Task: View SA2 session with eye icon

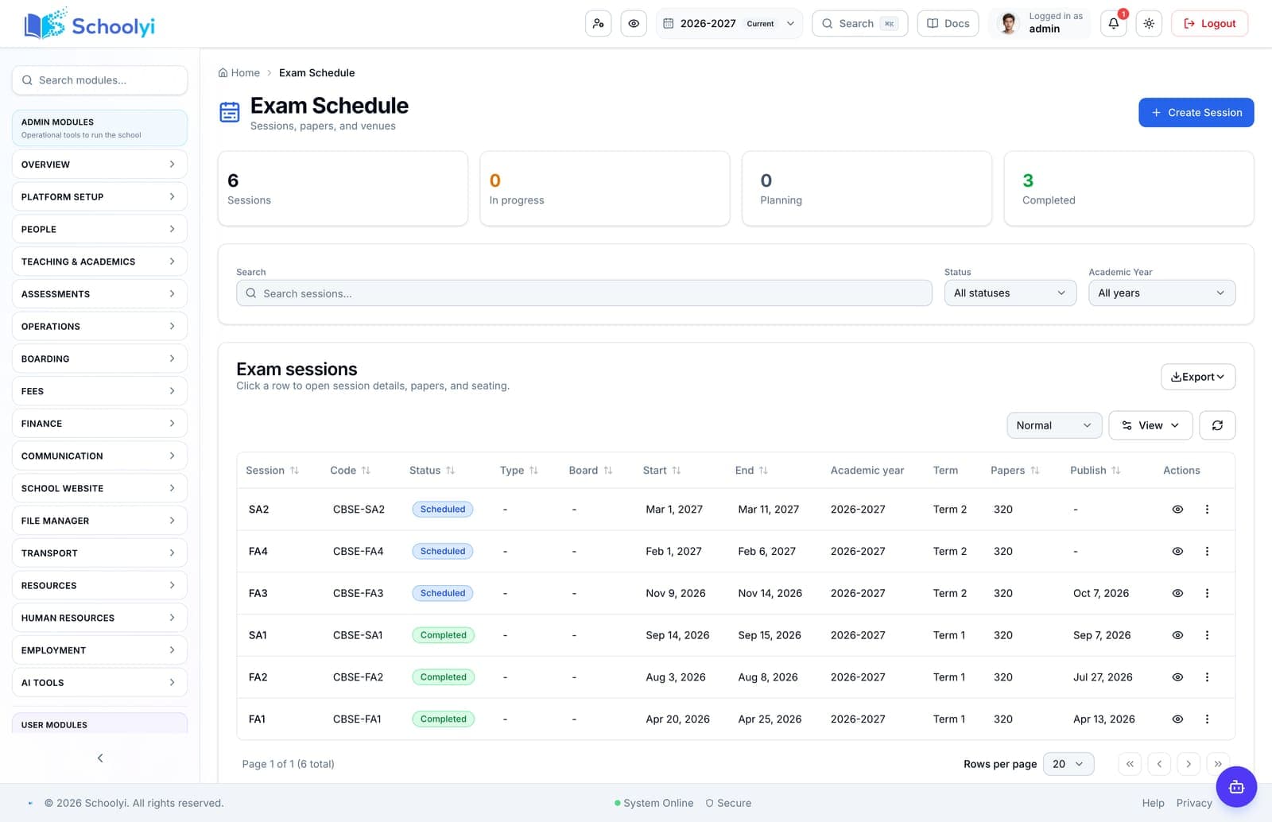Action: pyautogui.click(x=1177, y=510)
